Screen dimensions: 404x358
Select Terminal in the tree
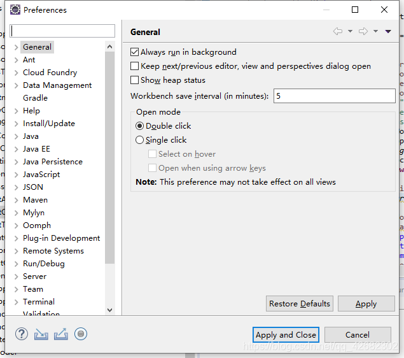[x=39, y=302]
